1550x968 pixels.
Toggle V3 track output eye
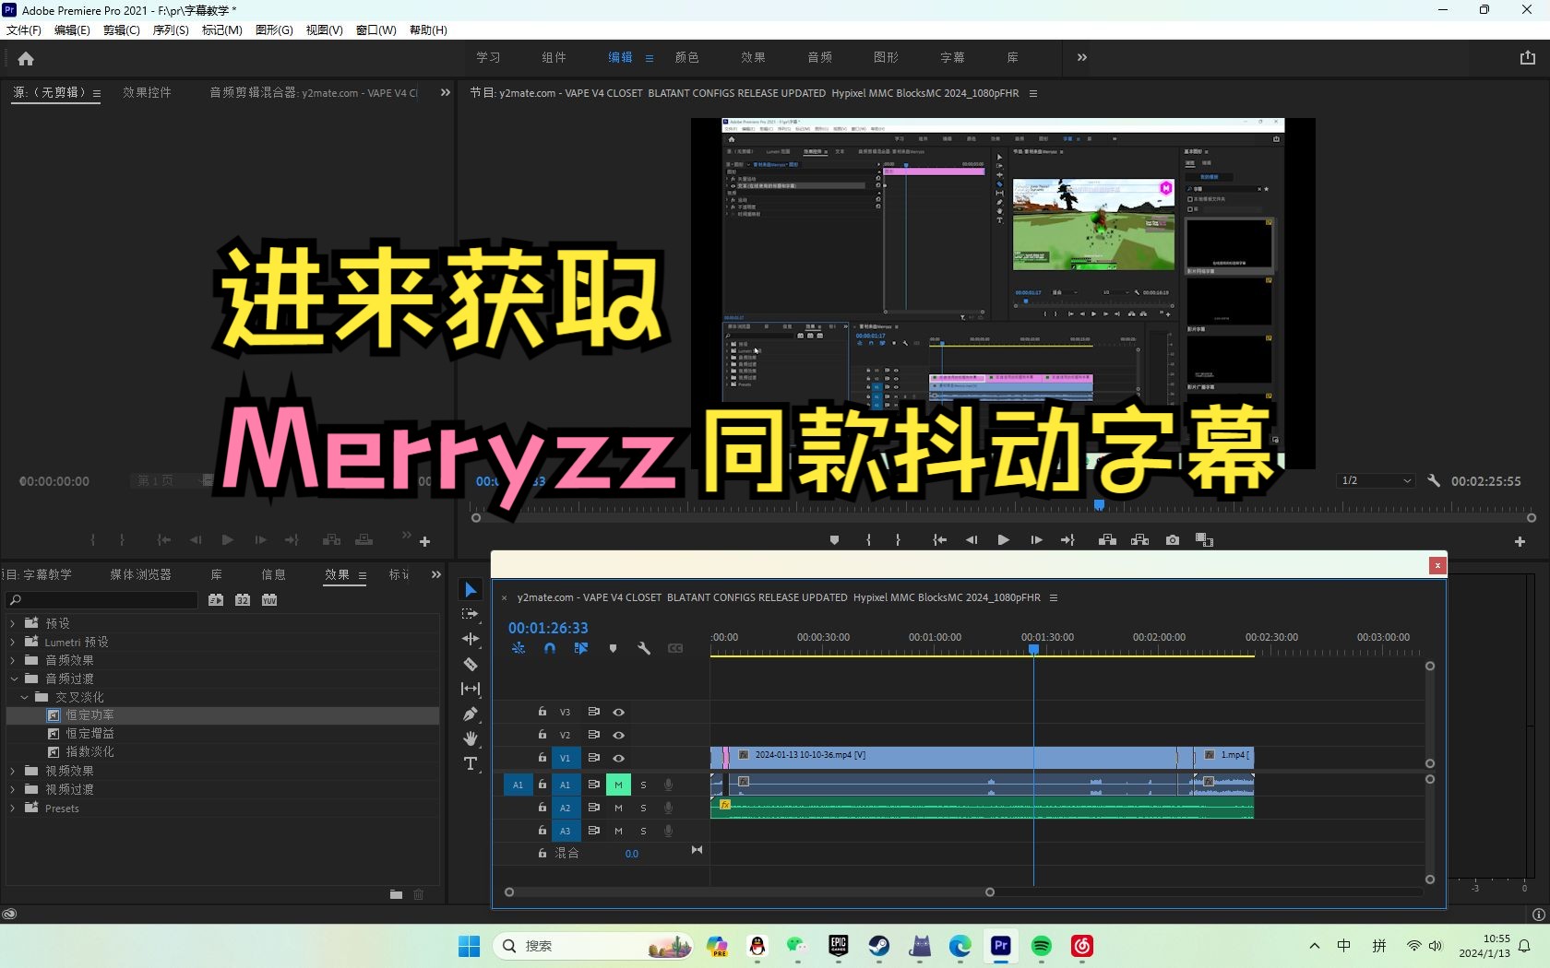[619, 712]
